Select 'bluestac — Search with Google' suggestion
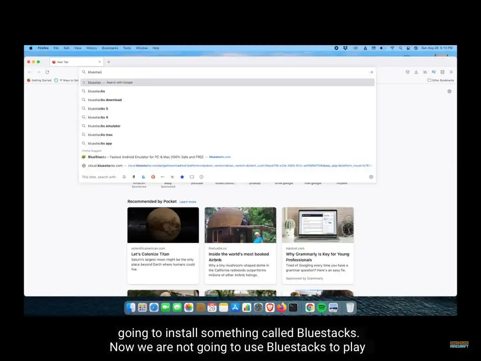Screen dimensions: 481x361 tap(227, 82)
